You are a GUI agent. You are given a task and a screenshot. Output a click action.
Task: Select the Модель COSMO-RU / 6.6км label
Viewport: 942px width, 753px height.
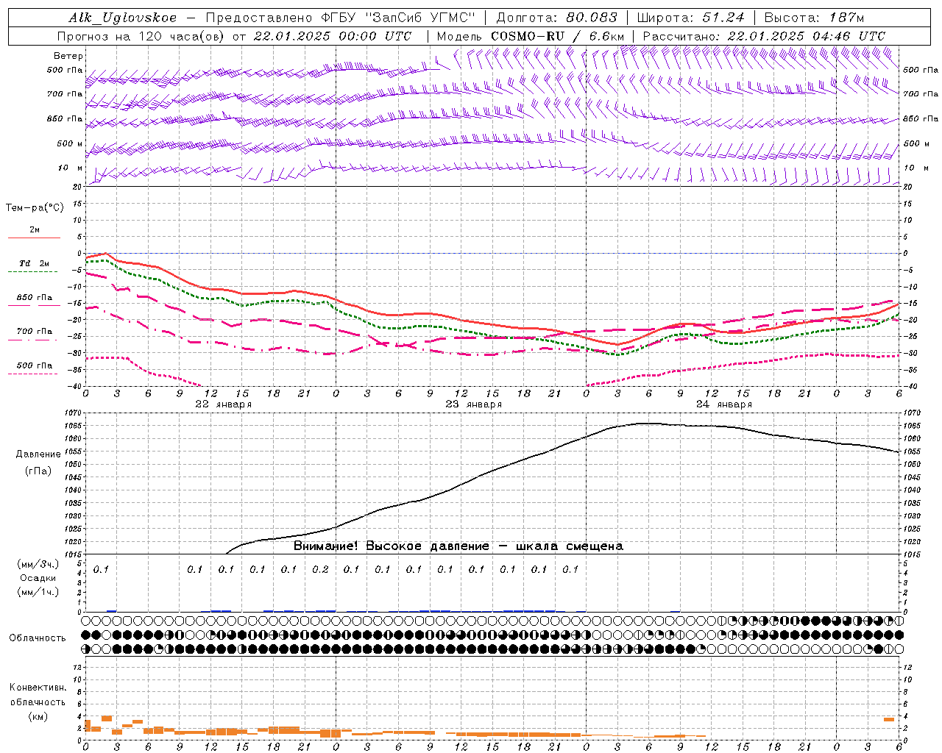click(x=530, y=36)
